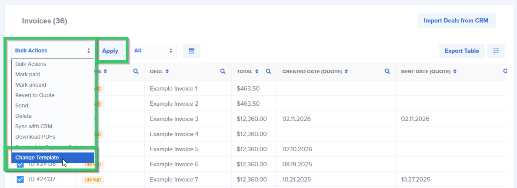Open the calendar date filter icon
517x188 pixels.
[191, 51]
